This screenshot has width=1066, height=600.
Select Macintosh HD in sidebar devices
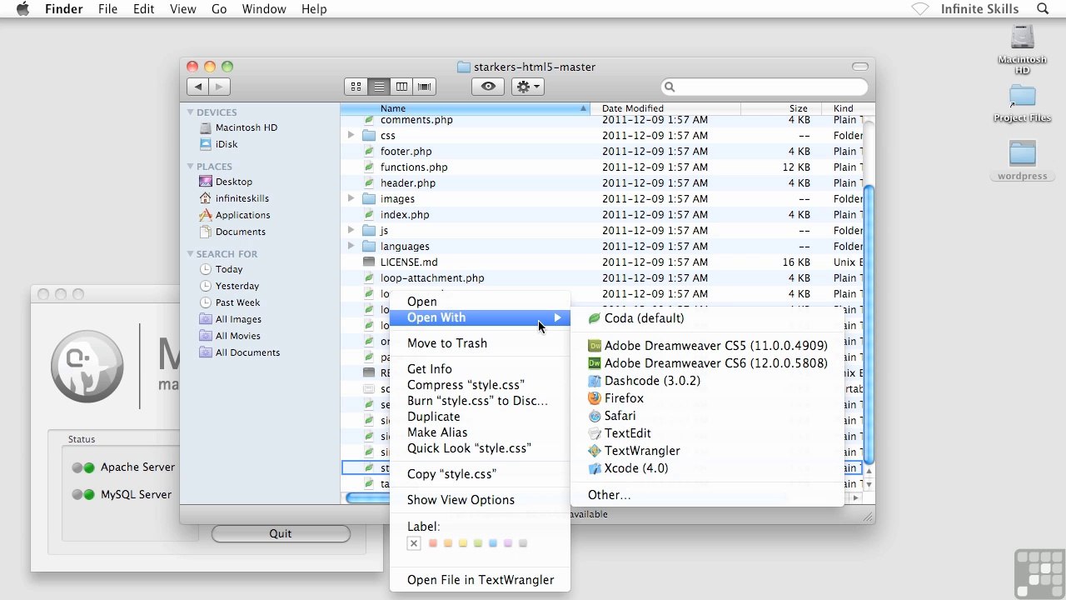tap(246, 127)
